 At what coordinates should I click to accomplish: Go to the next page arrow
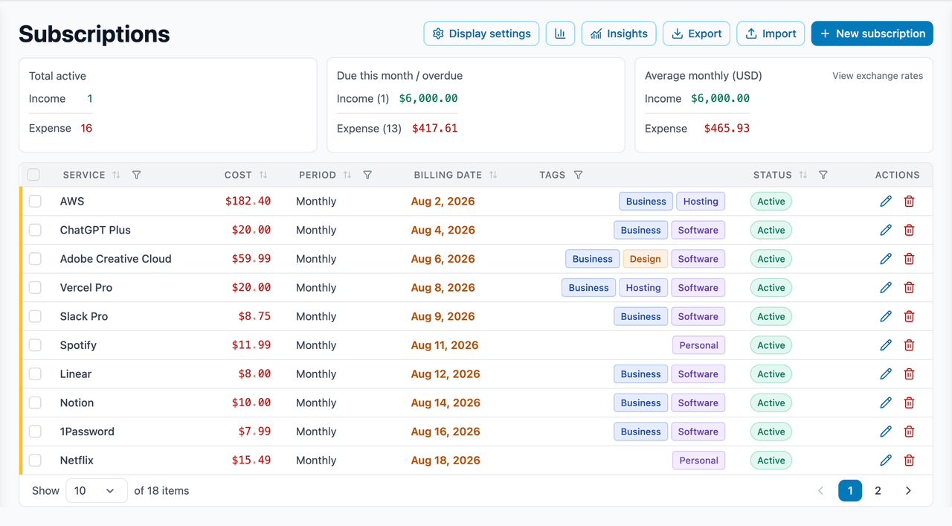908,490
